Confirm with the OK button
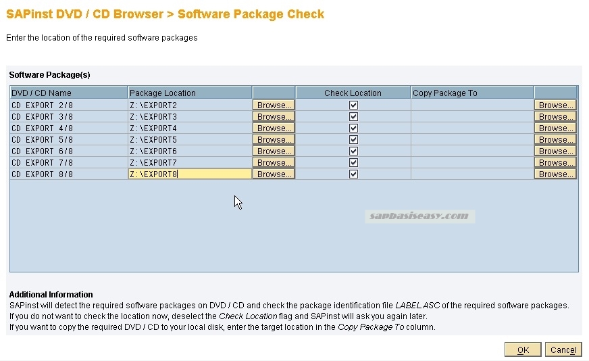589x361 pixels. click(x=523, y=350)
